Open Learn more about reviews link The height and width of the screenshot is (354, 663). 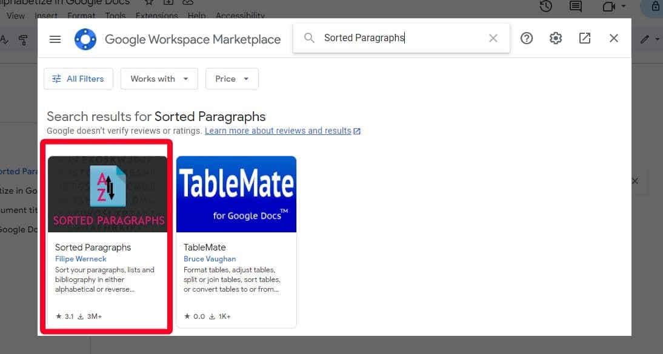click(x=278, y=131)
